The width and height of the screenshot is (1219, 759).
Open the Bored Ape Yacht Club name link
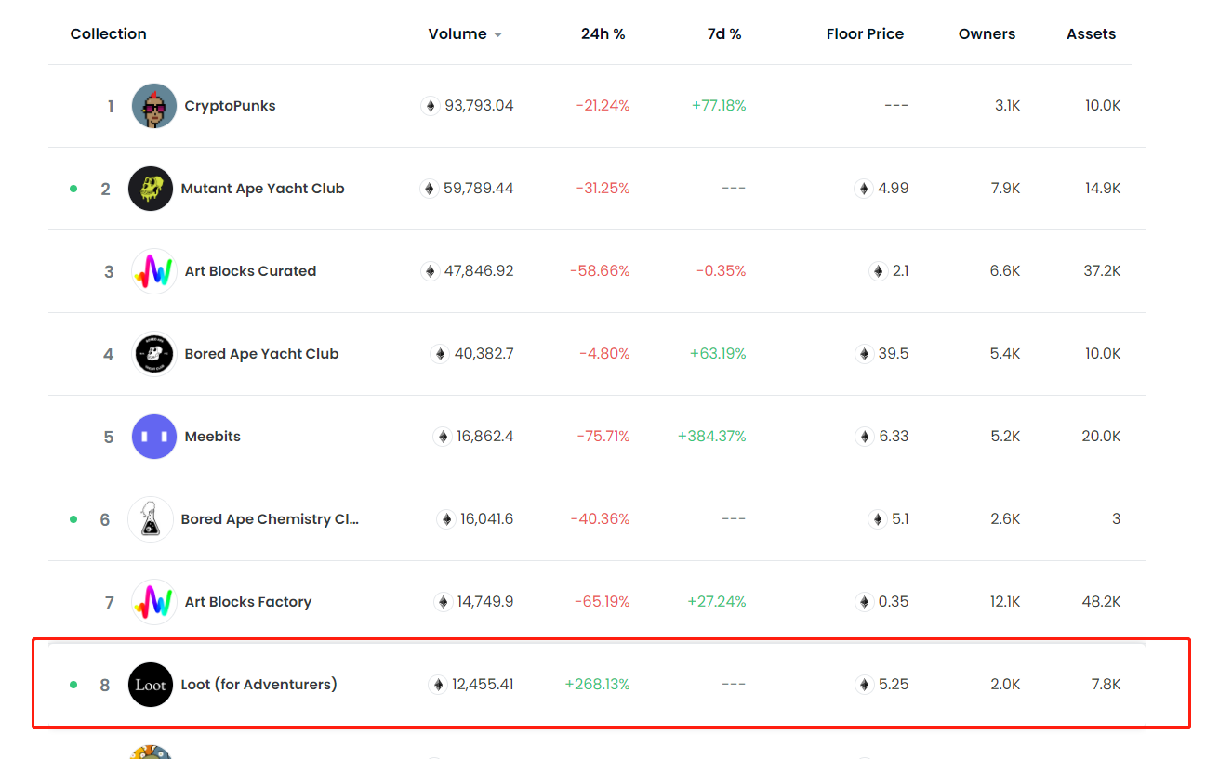261,354
